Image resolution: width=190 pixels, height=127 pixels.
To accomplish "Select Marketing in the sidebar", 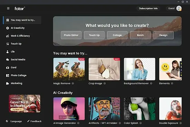I will click(x=22, y=83).
